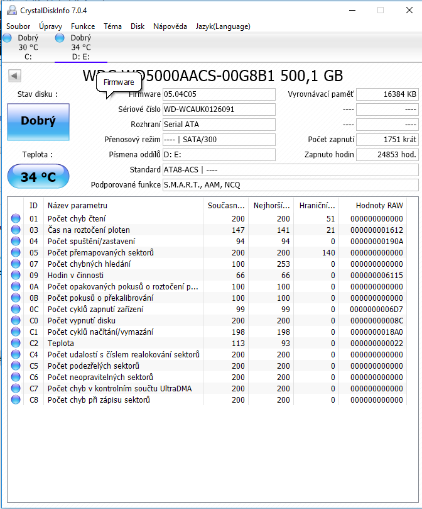Open the Funkce menu
The image size is (422, 509).
(83, 26)
